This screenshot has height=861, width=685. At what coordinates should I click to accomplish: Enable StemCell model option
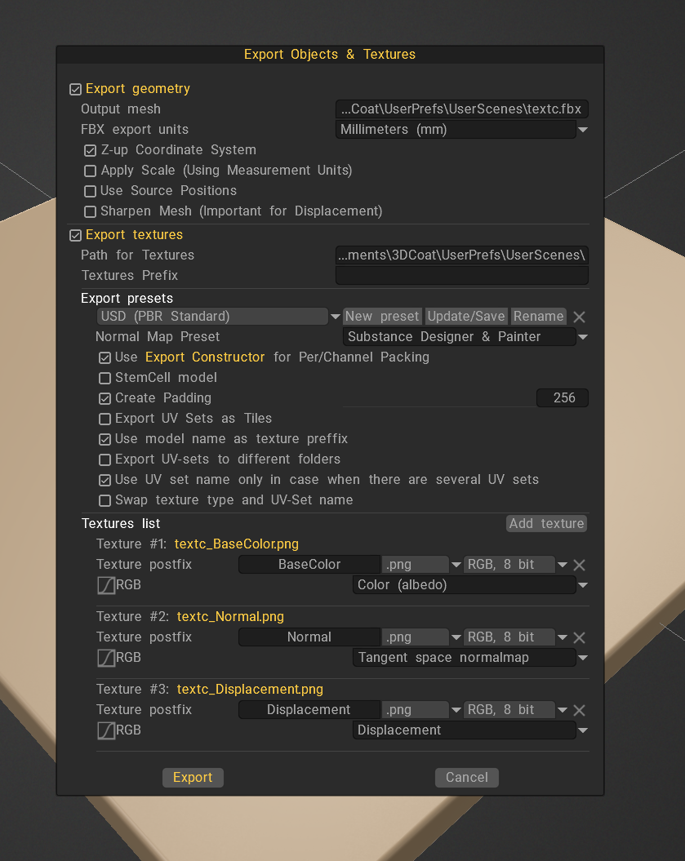click(105, 379)
